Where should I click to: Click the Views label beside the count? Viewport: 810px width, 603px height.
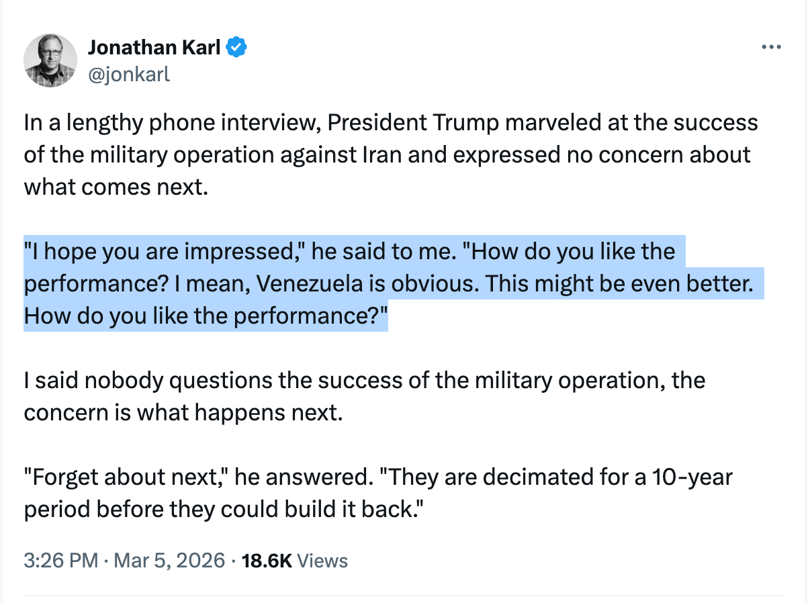(322, 560)
